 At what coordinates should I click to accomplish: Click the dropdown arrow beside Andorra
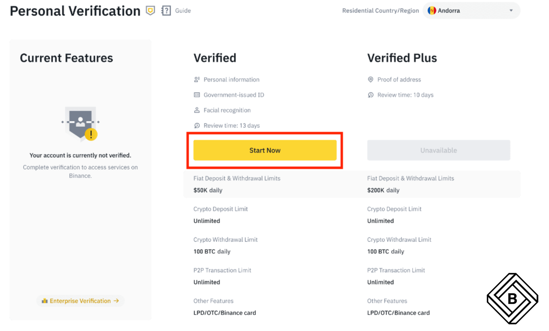tap(511, 10)
